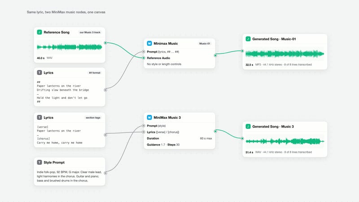Screen dimensions: 359x202
Task: Click 'Hold the light and don't let go' line
Action: coord(62,98)
